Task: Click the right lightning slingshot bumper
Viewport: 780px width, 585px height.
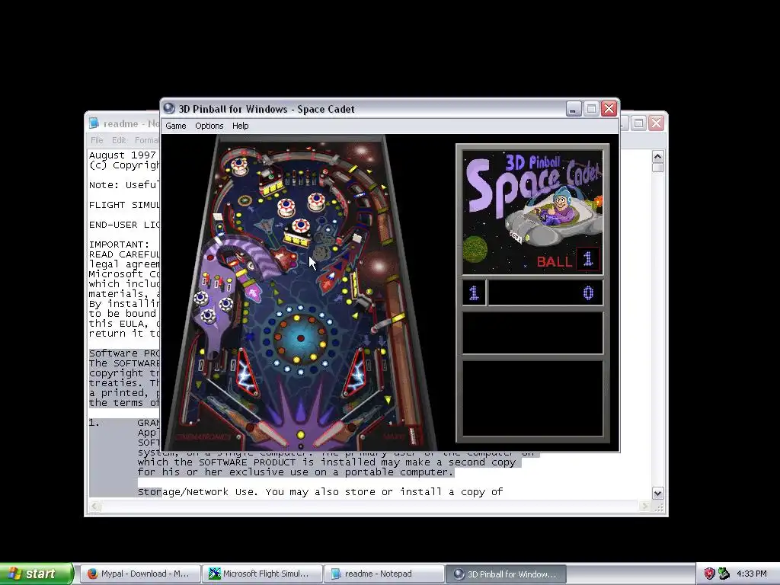Action: coord(355,372)
